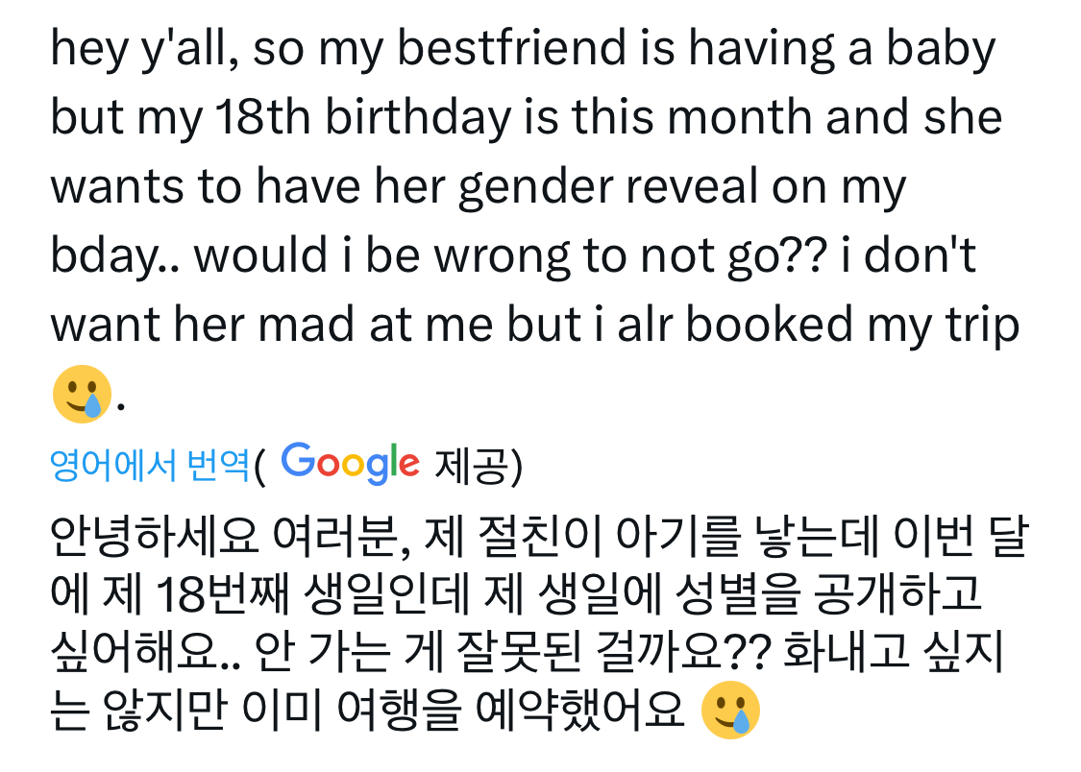The width and height of the screenshot is (1081, 772).
Task: Click the teary emoji ending the Korean translation
Action: pyautogui.click(x=730, y=710)
